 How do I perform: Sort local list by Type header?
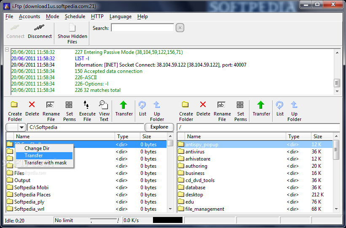click(127, 137)
